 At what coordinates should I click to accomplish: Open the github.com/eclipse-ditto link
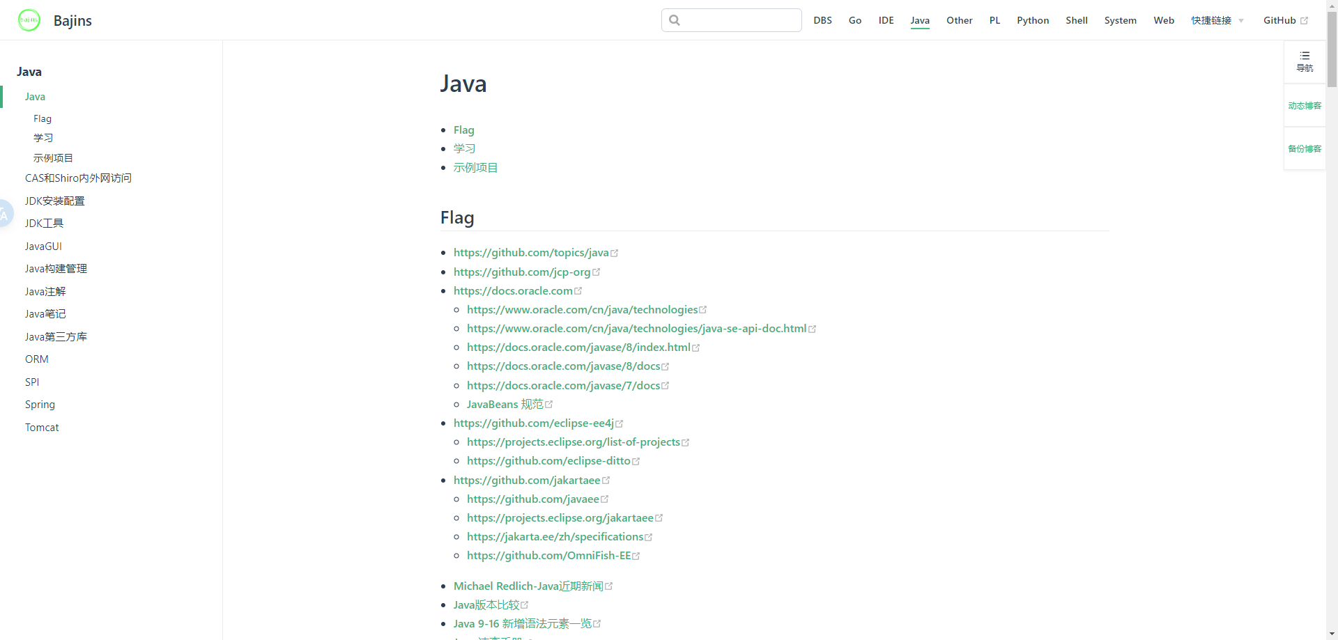[548, 461]
